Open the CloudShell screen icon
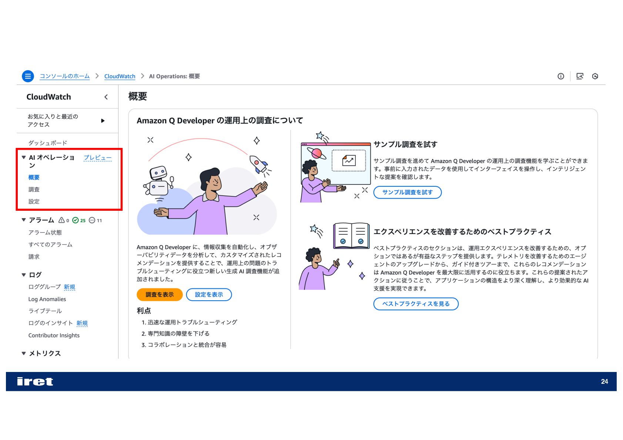 point(580,76)
